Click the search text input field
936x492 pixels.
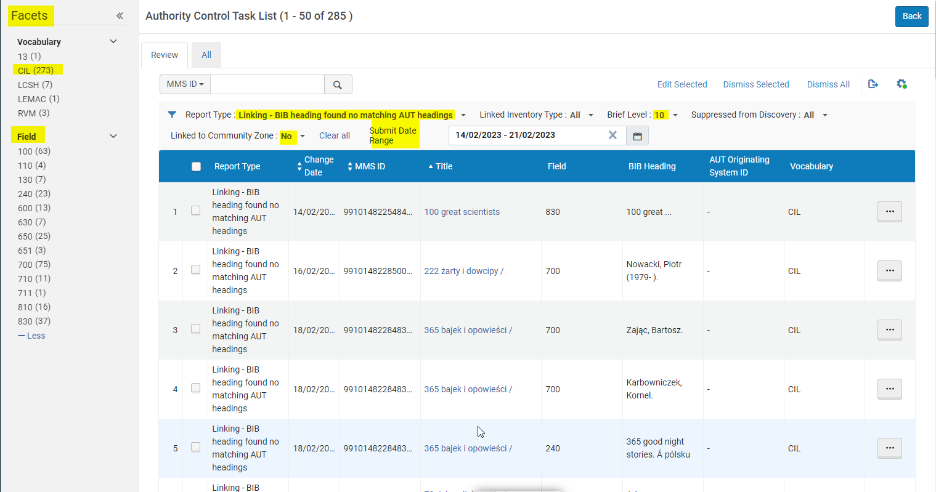tap(267, 84)
